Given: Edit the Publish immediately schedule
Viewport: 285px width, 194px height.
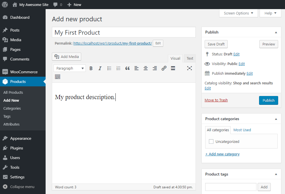Looking at the screenshot, I should pos(250,73).
